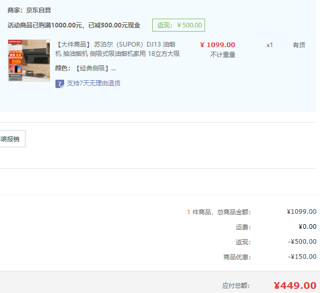
Task: Click the 运费 label
Action: pos(243,227)
